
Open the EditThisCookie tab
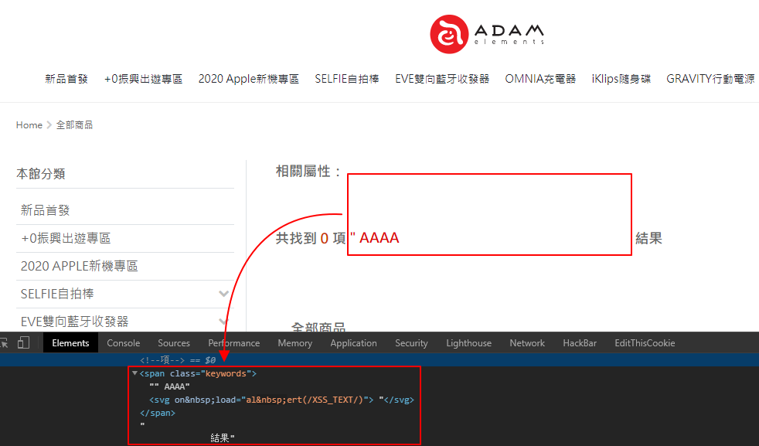[x=645, y=343]
